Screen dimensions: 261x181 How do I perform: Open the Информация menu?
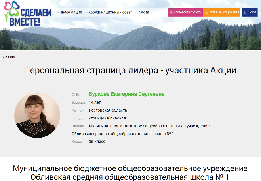coord(71,13)
